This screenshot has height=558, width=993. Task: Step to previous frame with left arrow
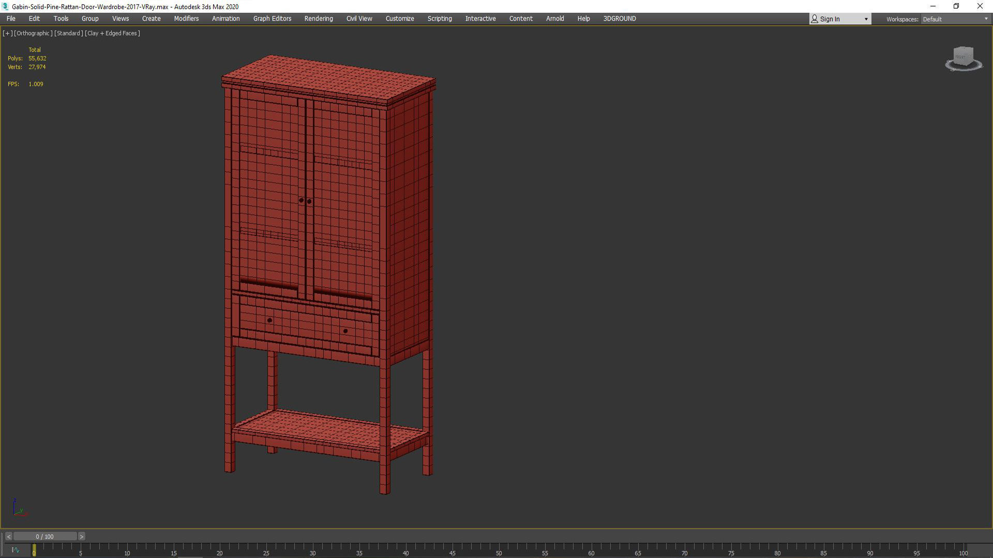(x=8, y=536)
